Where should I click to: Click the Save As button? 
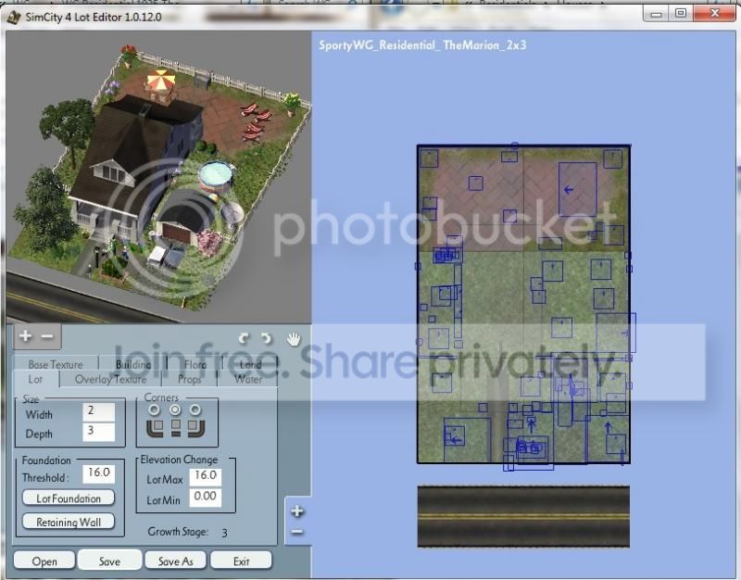coord(175,561)
